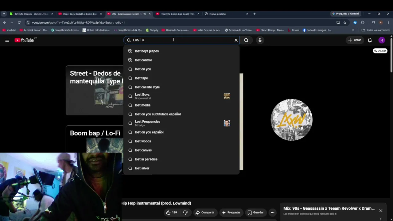
Task: Select suggestion 'lost boys jeepes'
Action: pos(181,51)
